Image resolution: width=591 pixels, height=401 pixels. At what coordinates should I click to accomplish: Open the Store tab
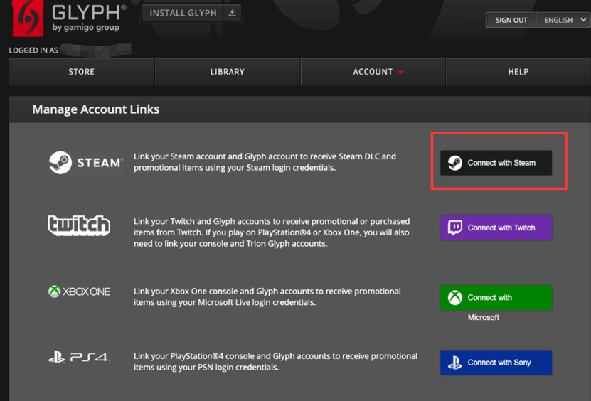coord(82,72)
